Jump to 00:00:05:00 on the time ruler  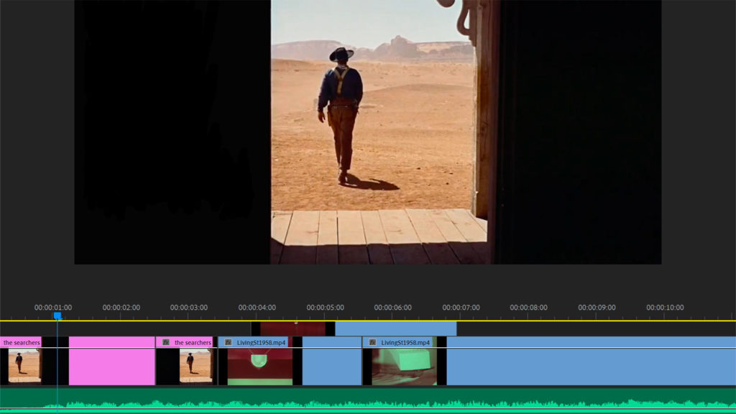(x=325, y=308)
